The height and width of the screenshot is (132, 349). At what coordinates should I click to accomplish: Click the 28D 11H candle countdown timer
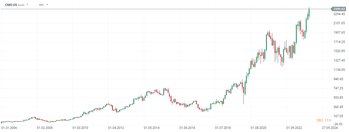coord(324,120)
